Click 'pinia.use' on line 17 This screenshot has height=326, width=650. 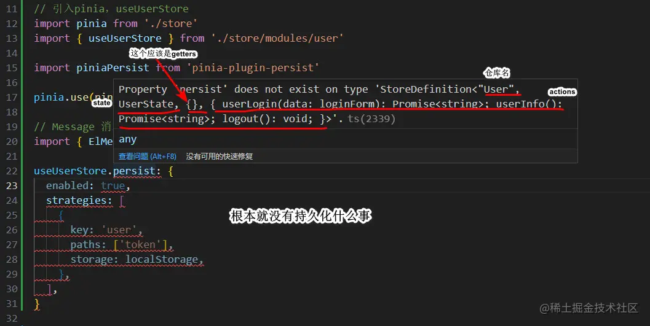[x=61, y=98]
